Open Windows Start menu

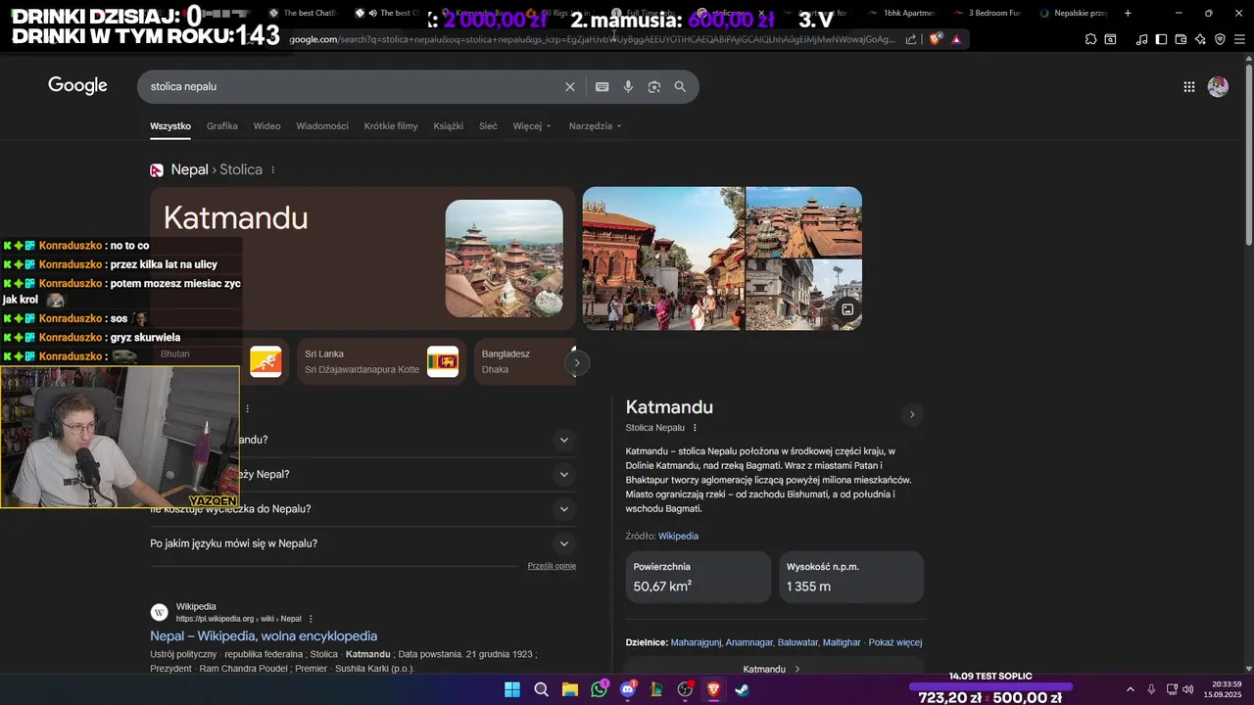[512, 689]
